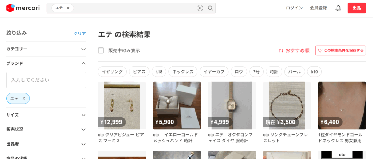Expand the カテゴリー filter section
373x159 pixels.
pyautogui.click(x=46, y=49)
